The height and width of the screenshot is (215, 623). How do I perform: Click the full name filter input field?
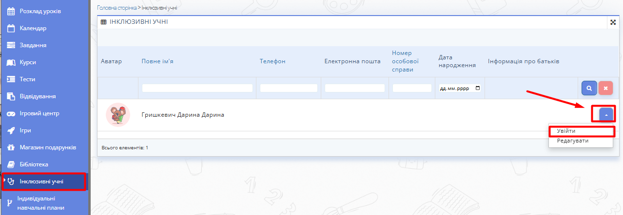point(197,88)
